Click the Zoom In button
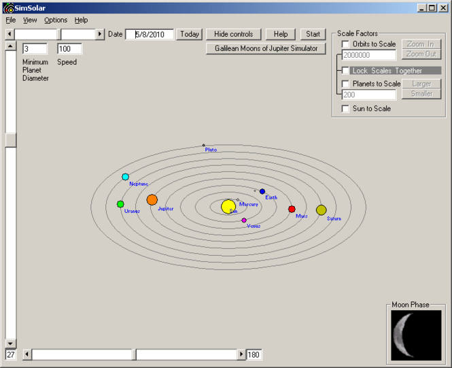The height and width of the screenshot is (368, 452). (x=421, y=44)
